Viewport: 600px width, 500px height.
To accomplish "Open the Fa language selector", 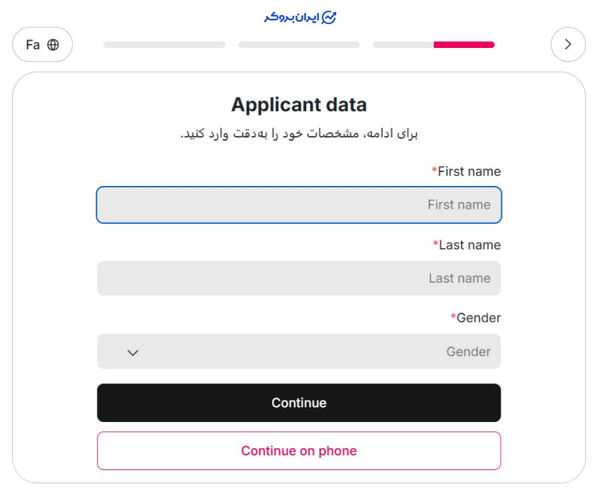I will point(42,45).
